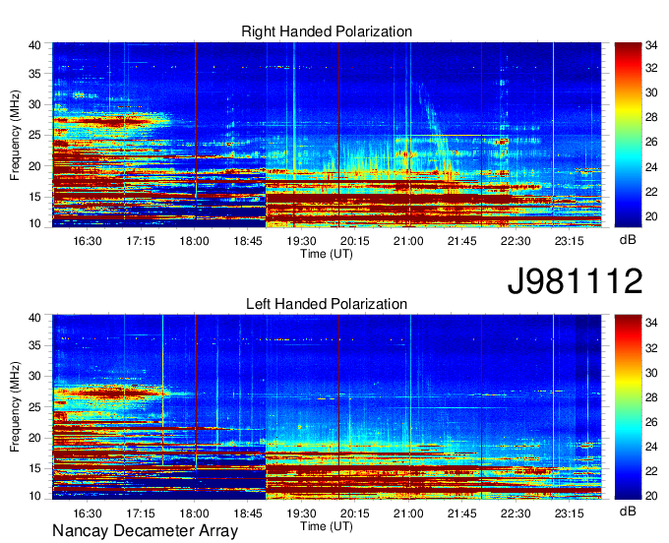Click the bottom plot's colorbar
The height and width of the screenshot is (543, 669).
(x=628, y=407)
